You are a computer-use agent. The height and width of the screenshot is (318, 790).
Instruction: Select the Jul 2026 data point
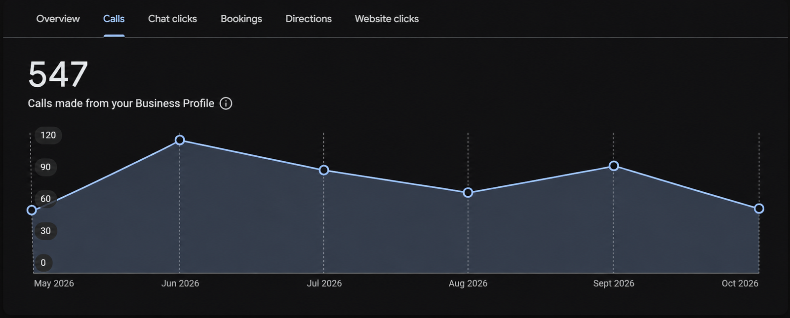point(324,170)
